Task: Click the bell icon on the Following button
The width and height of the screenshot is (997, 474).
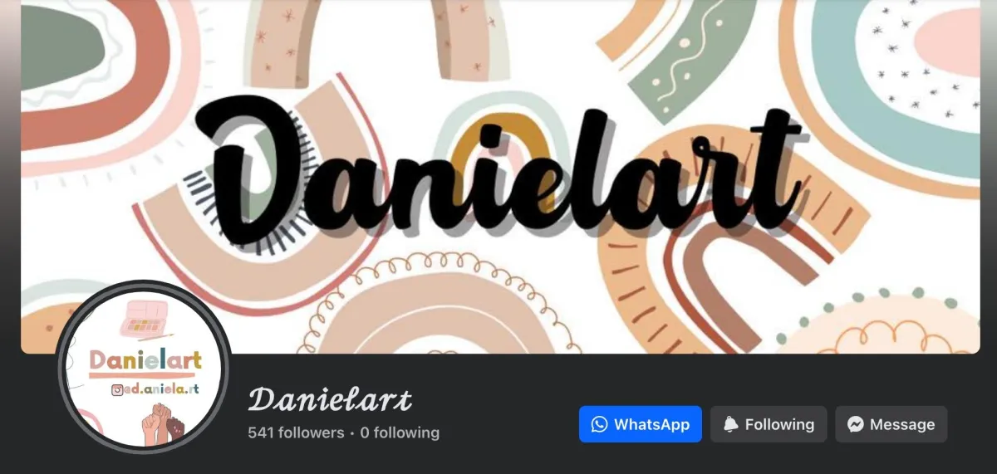Action: pos(731,424)
